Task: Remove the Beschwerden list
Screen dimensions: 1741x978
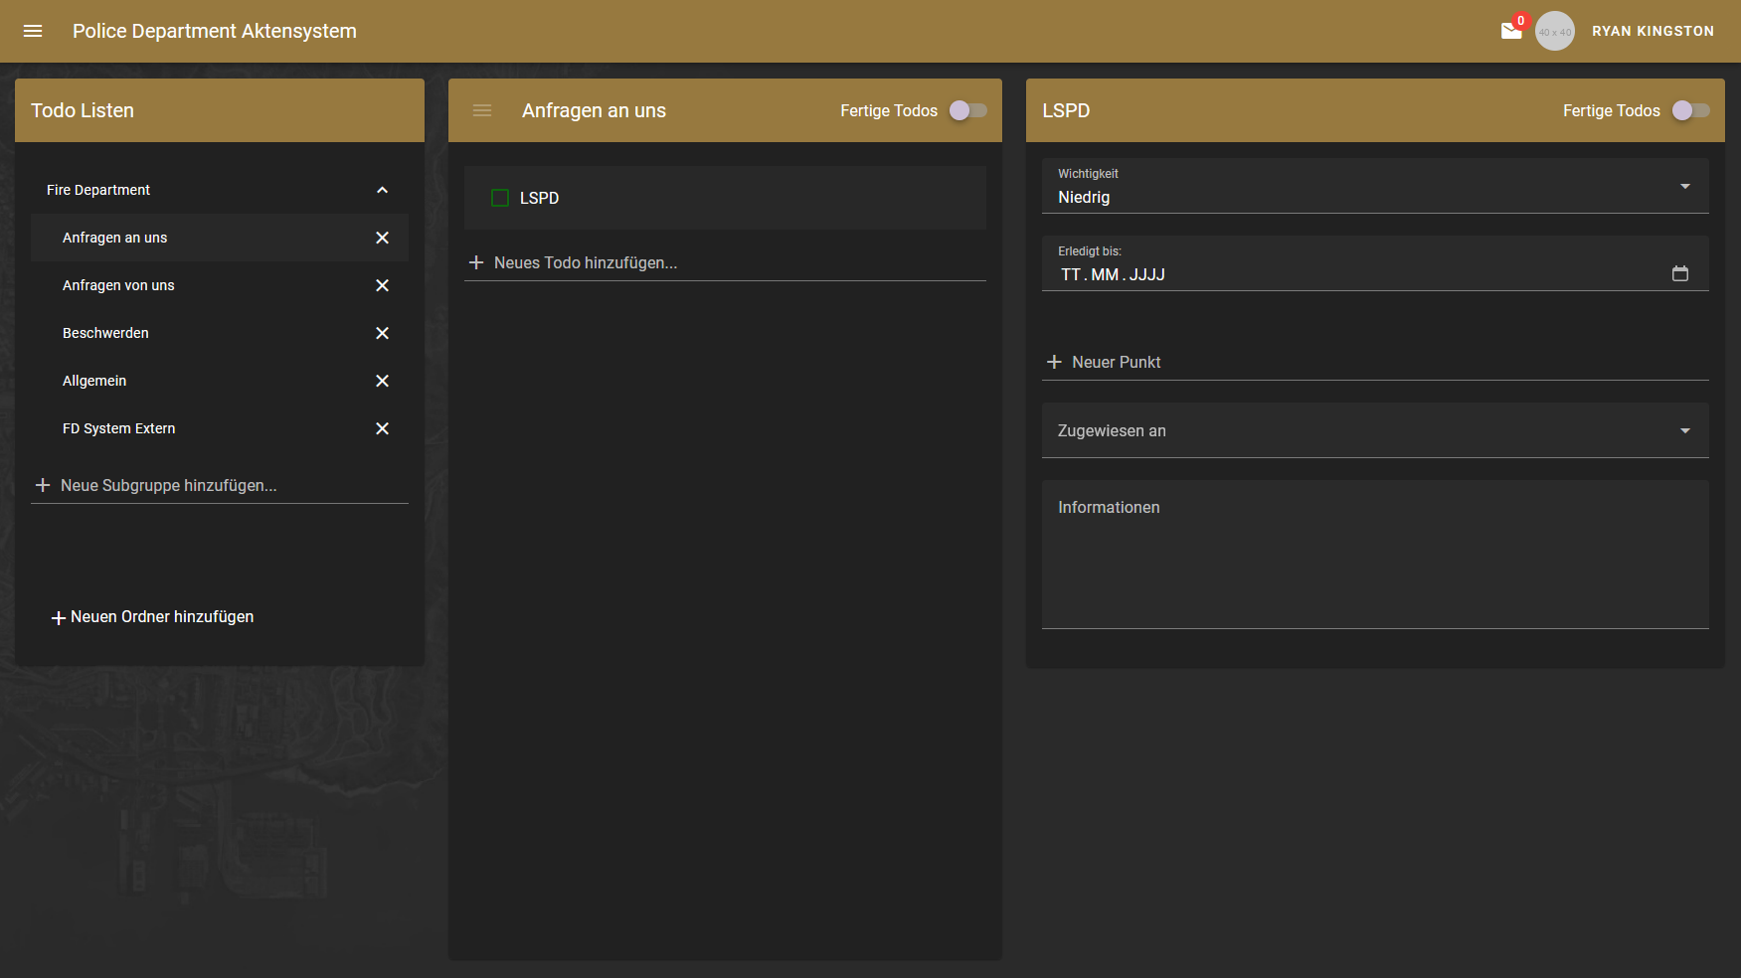Action: point(382,333)
